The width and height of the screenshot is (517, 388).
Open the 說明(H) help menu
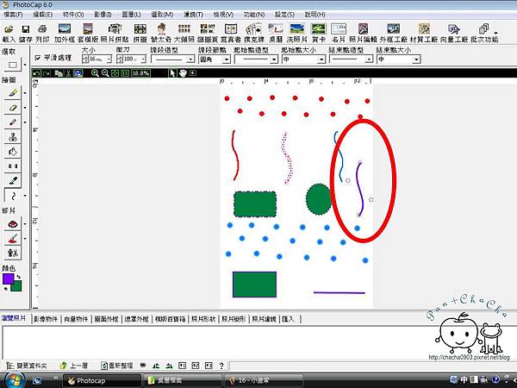[315, 15]
